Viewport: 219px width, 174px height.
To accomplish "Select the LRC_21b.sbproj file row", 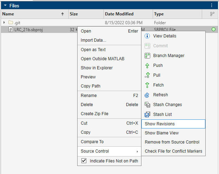I will pyautogui.click(x=28, y=29).
